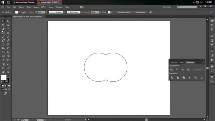Click the Stroke panel link
The image size is (215, 121).
click(31, 12)
